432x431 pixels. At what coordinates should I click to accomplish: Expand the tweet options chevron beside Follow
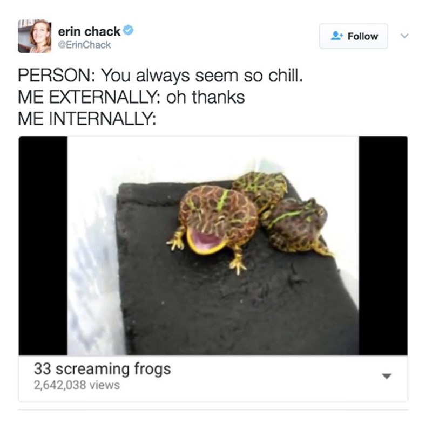tap(404, 36)
